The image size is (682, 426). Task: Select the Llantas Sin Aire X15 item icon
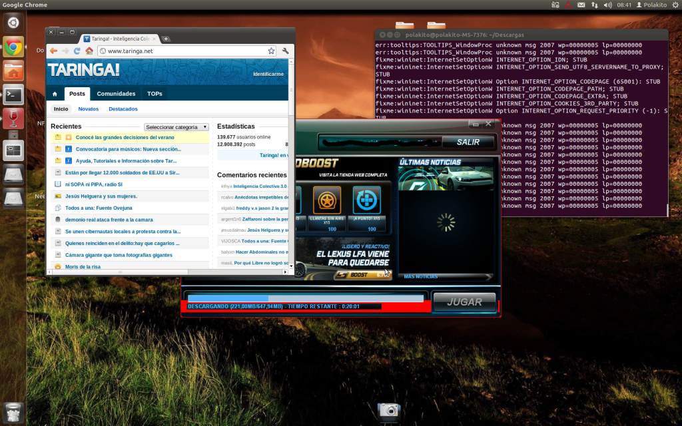click(327, 200)
